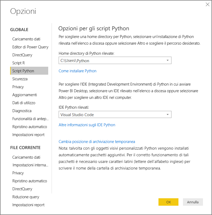
Task: Confirm settings with the OK button
Action: 168,202
